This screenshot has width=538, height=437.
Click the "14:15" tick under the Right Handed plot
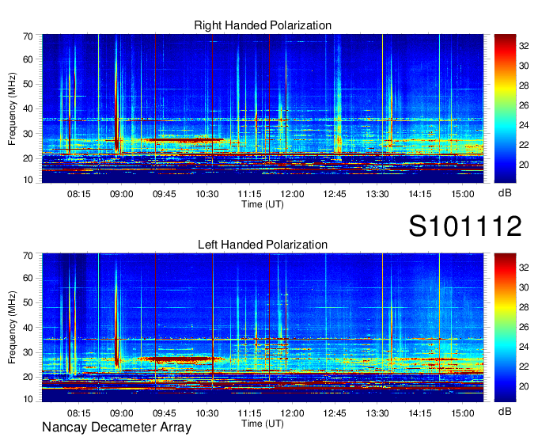(420, 194)
